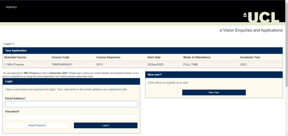Click into the Password field

(71, 117)
